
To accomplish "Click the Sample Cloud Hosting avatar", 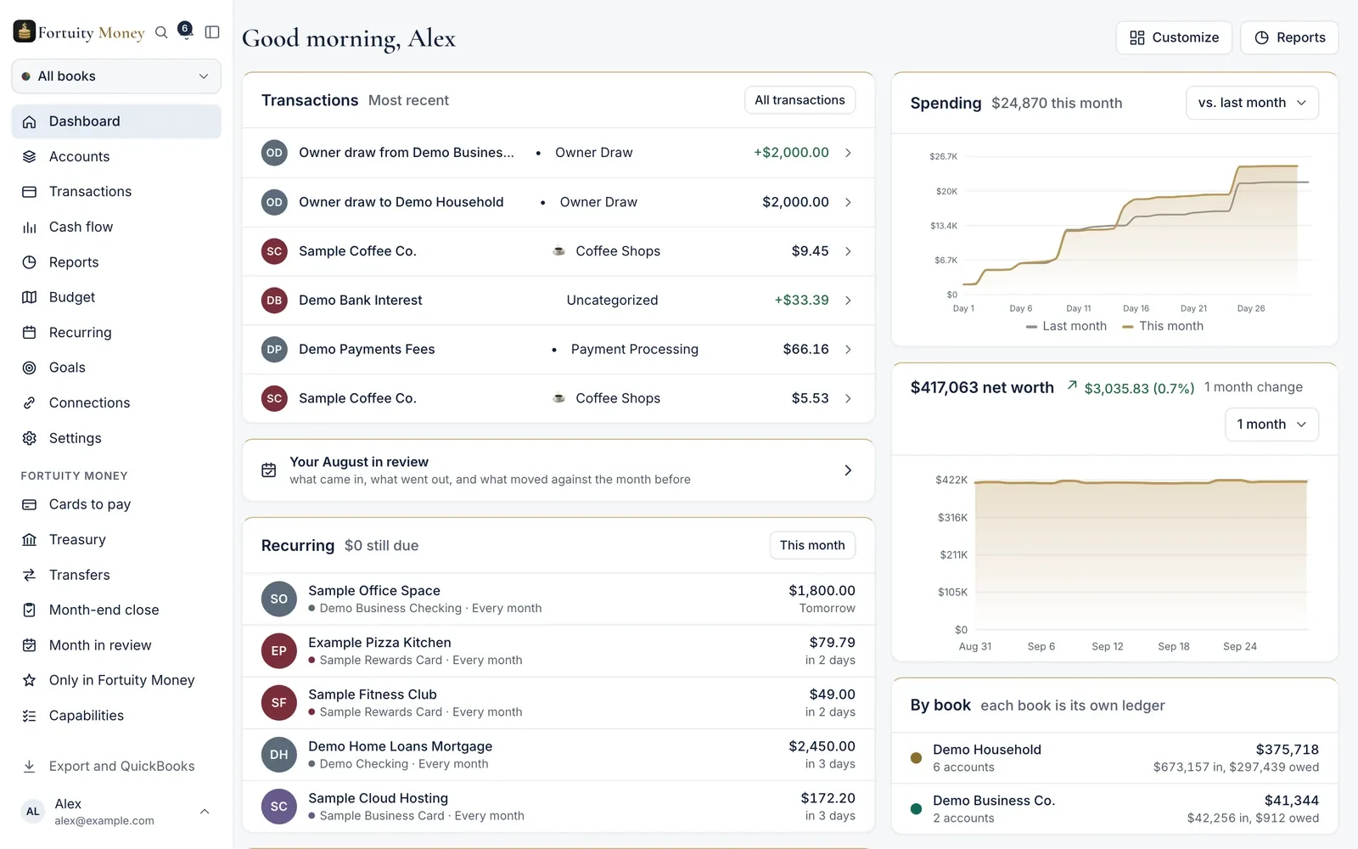I will coord(279,807).
